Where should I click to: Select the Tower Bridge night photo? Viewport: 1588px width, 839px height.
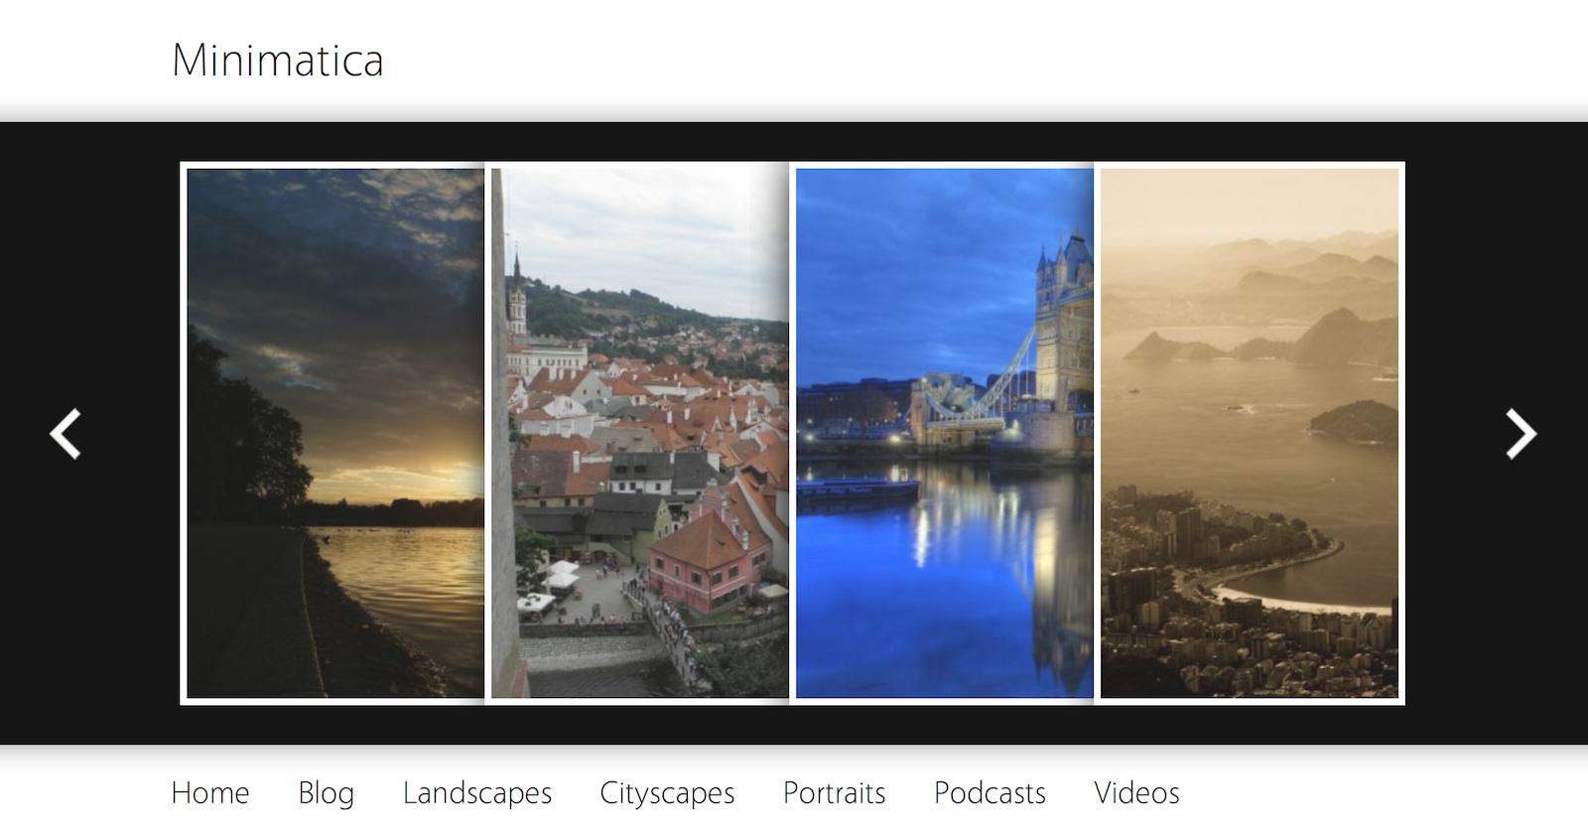point(944,433)
